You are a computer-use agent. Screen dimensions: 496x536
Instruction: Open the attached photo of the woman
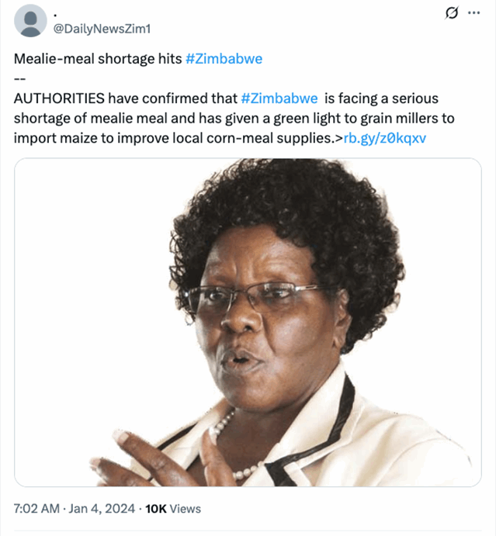(248, 322)
